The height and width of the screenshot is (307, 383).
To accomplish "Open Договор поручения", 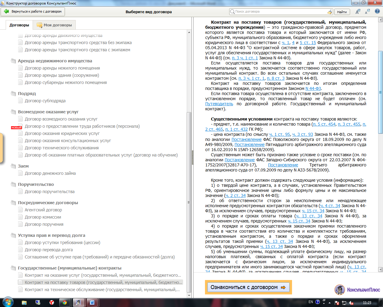I will [44, 224].
